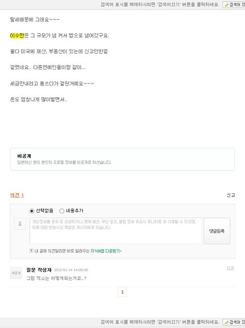Click the green notice icon below comment box
The image size is (245, 328).
[x=31, y=250]
